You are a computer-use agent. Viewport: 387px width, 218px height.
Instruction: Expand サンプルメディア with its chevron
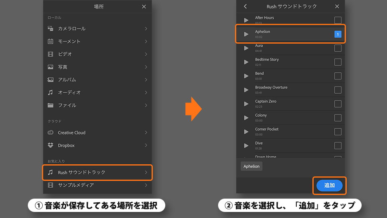146,185
